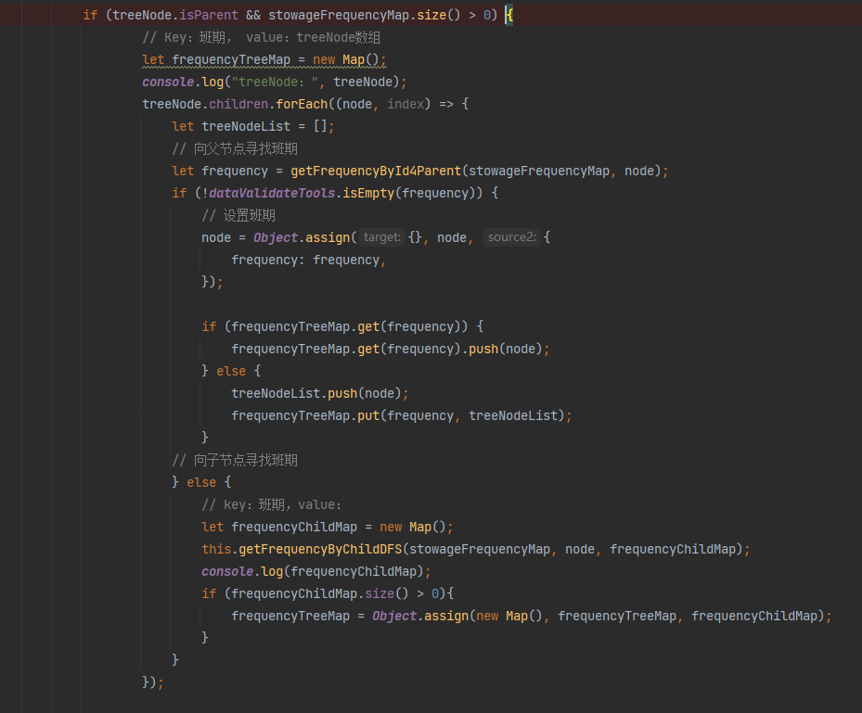
Task: Click the greyed 'index' parameter
Action: click(405, 105)
